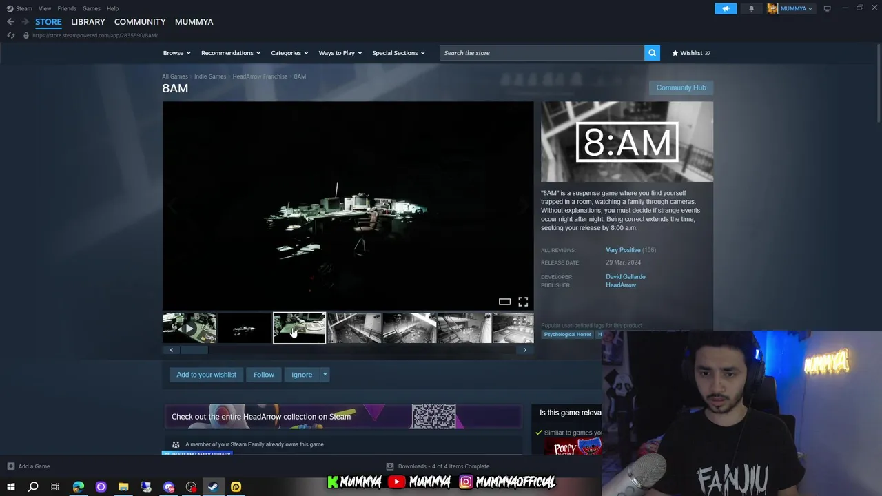Open Steam announcements megaphone button
This screenshot has height=496, width=882.
tap(725, 8)
